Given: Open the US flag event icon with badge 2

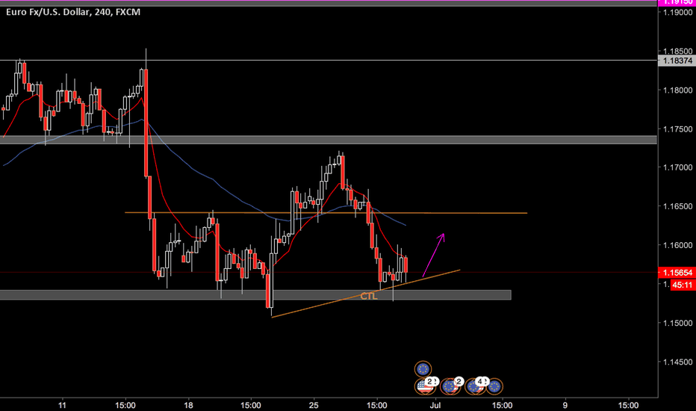Looking at the screenshot, I should [425, 386].
